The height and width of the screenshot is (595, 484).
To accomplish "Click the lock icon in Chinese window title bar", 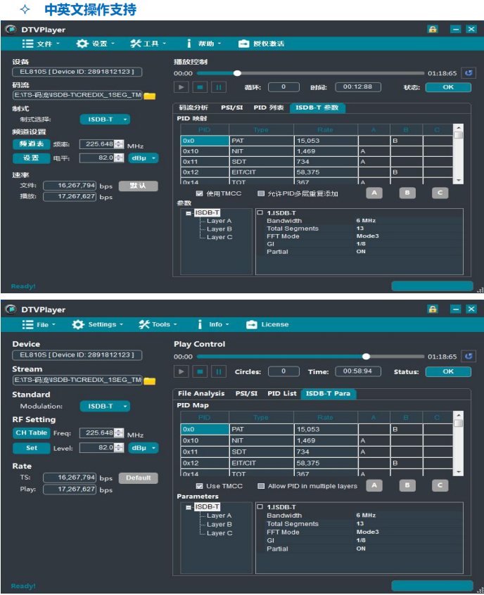I will coord(433,30).
